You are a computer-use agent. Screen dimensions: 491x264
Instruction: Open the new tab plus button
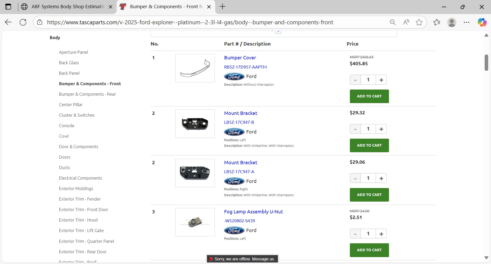point(222,7)
